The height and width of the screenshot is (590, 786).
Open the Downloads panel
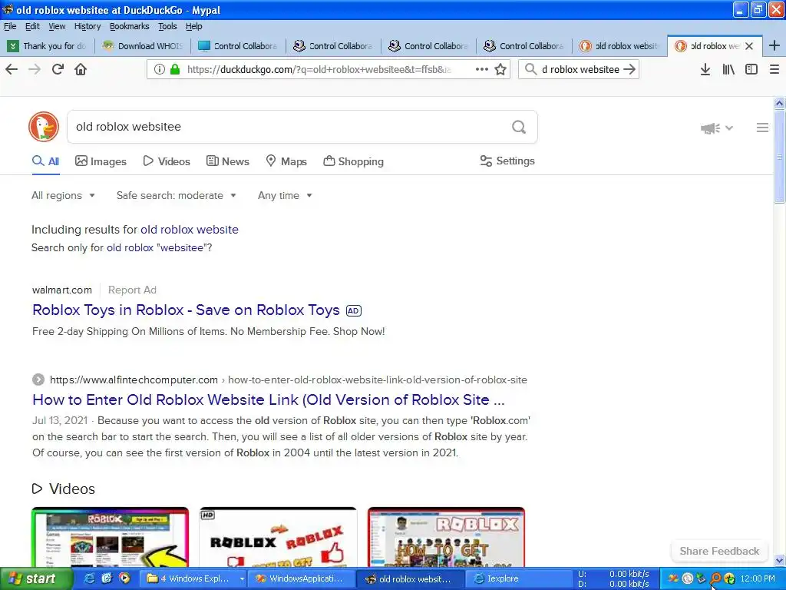[705, 69]
